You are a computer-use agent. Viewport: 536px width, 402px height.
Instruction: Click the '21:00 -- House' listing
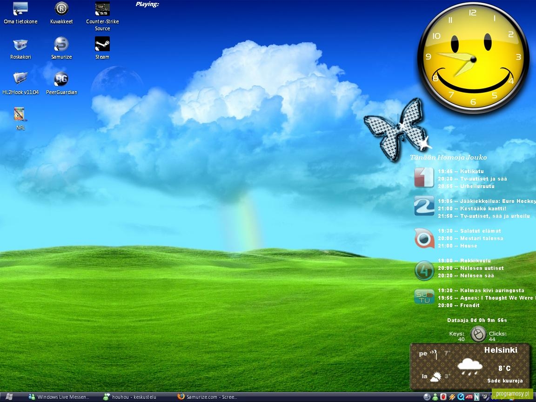(458, 246)
